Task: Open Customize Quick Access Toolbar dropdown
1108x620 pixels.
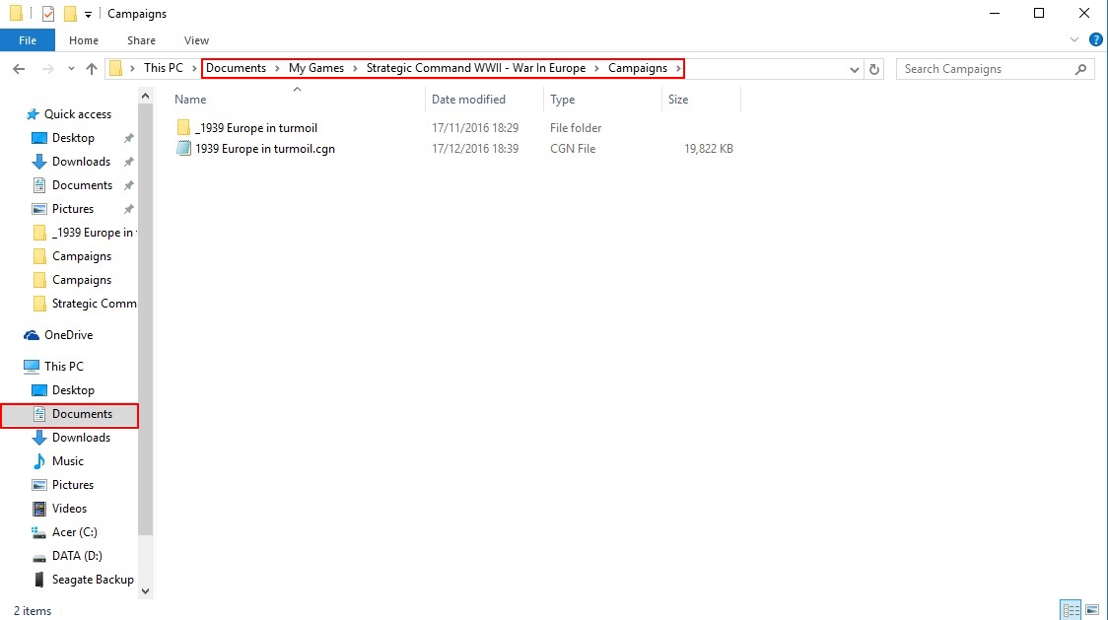Action: (88, 14)
